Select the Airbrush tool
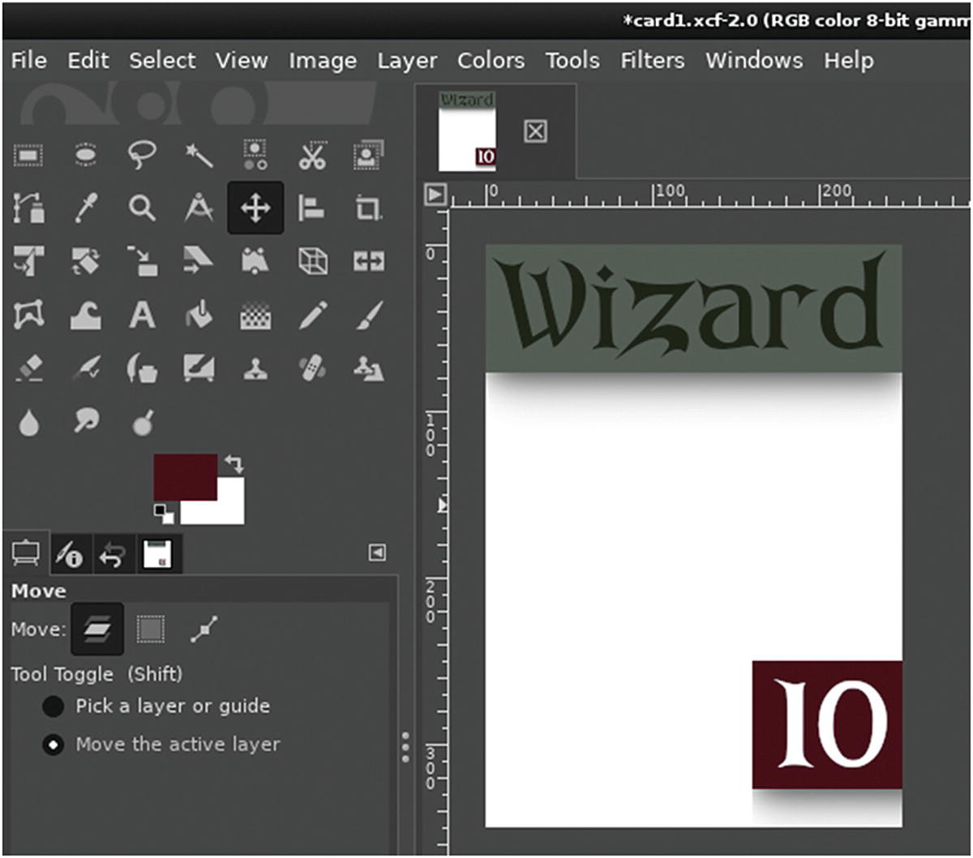973x858 pixels. pyautogui.click(x=86, y=369)
